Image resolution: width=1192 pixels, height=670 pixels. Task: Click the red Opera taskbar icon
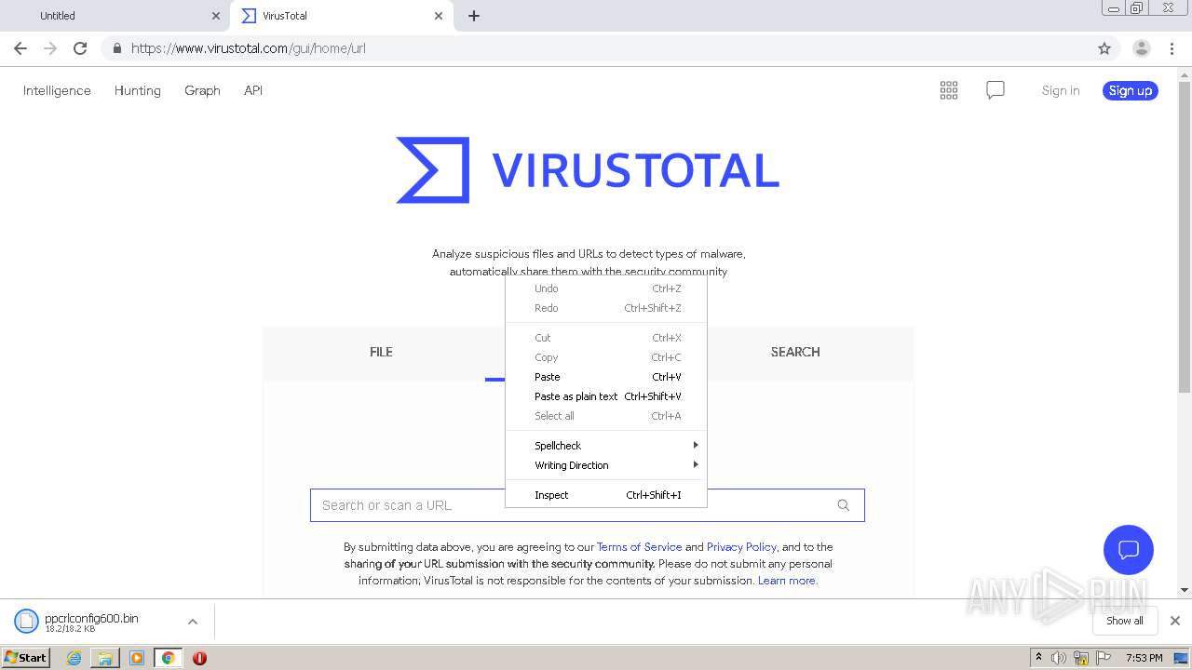199,658
